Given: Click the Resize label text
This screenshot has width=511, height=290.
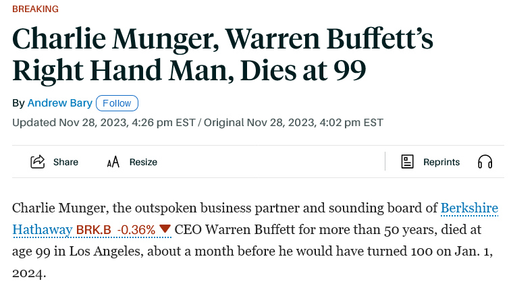Looking at the screenshot, I should coord(143,162).
